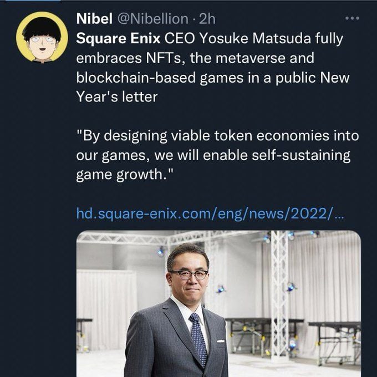Select the tweet paragraph about NFTs and metaverse
The height and width of the screenshot is (377, 377).
[x=213, y=68]
